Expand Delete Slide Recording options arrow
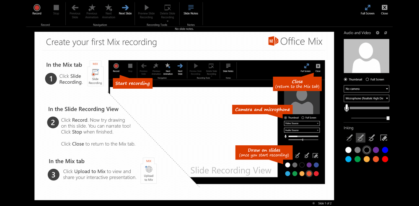 click(x=167, y=21)
